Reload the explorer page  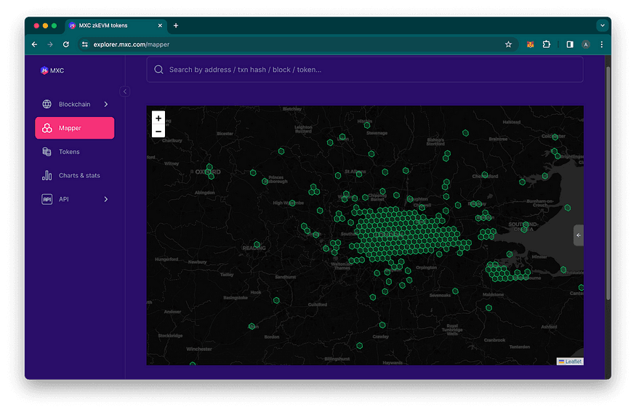65,44
